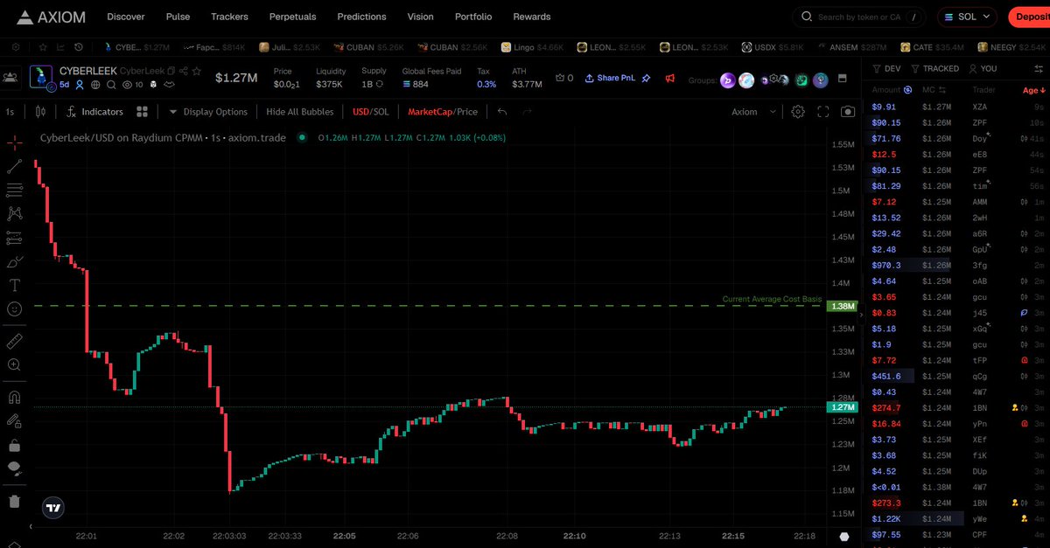Enable the DEV trades filter
The width and height of the screenshot is (1050, 548).
[x=886, y=68]
